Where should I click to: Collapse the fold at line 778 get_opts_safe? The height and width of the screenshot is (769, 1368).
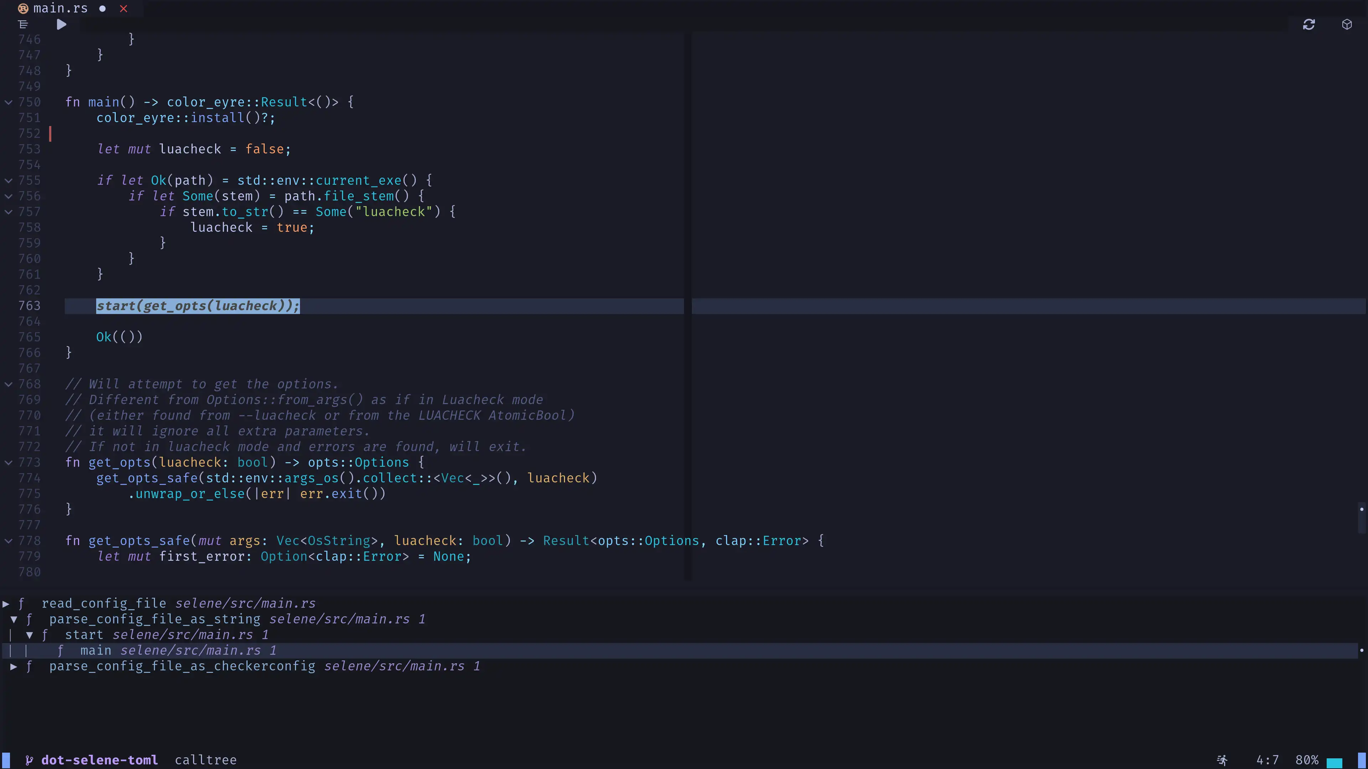(9, 541)
